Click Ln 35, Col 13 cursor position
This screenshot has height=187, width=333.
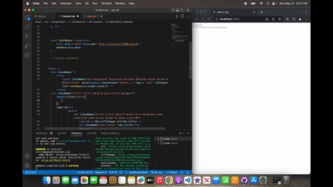click(x=85, y=172)
